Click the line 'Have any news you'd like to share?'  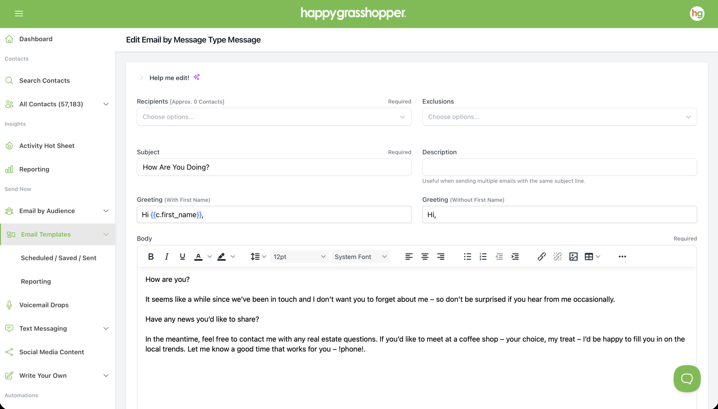point(202,319)
